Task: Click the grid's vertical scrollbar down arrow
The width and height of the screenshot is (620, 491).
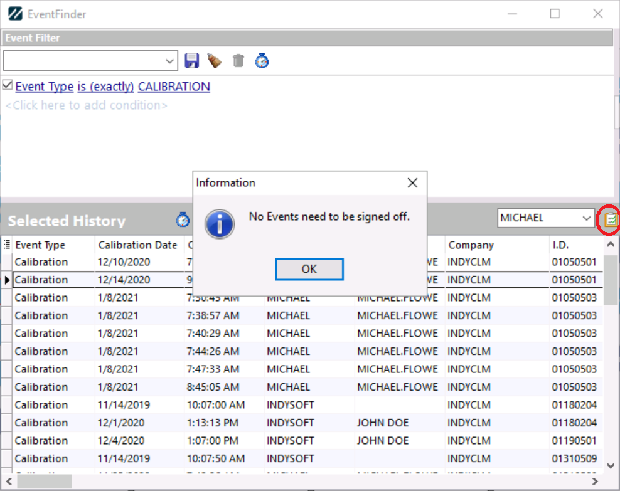Action: [x=611, y=465]
